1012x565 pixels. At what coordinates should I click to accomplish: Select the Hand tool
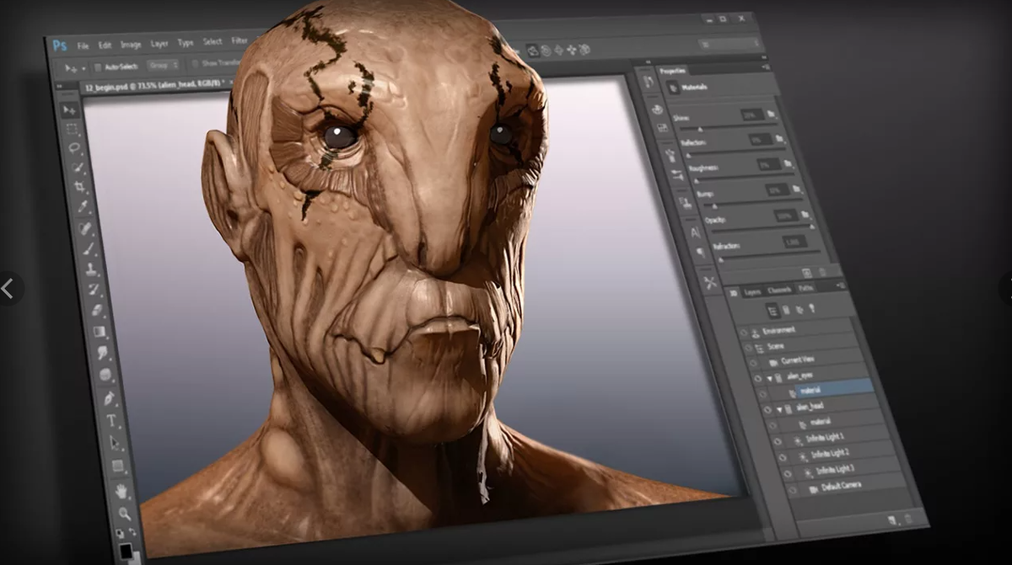click(121, 489)
